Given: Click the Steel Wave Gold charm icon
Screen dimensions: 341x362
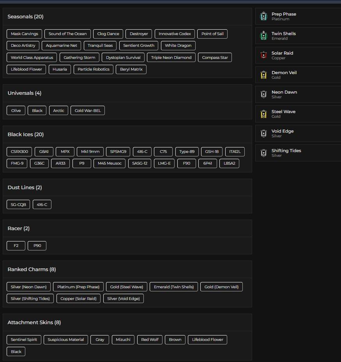Looking at the screenshot, I should point(264,114).
